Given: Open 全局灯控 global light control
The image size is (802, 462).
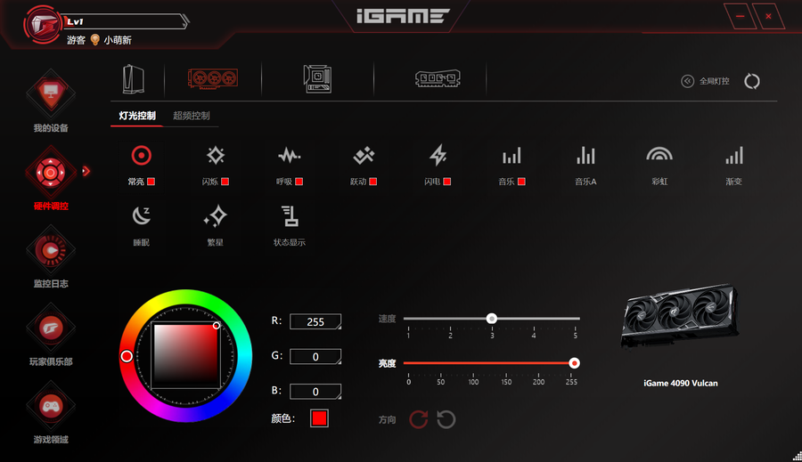Looking at the screenshot, I should coord(706,81).
